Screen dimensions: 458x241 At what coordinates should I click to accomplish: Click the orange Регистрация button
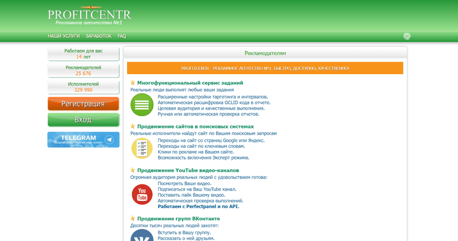point(83,104)
